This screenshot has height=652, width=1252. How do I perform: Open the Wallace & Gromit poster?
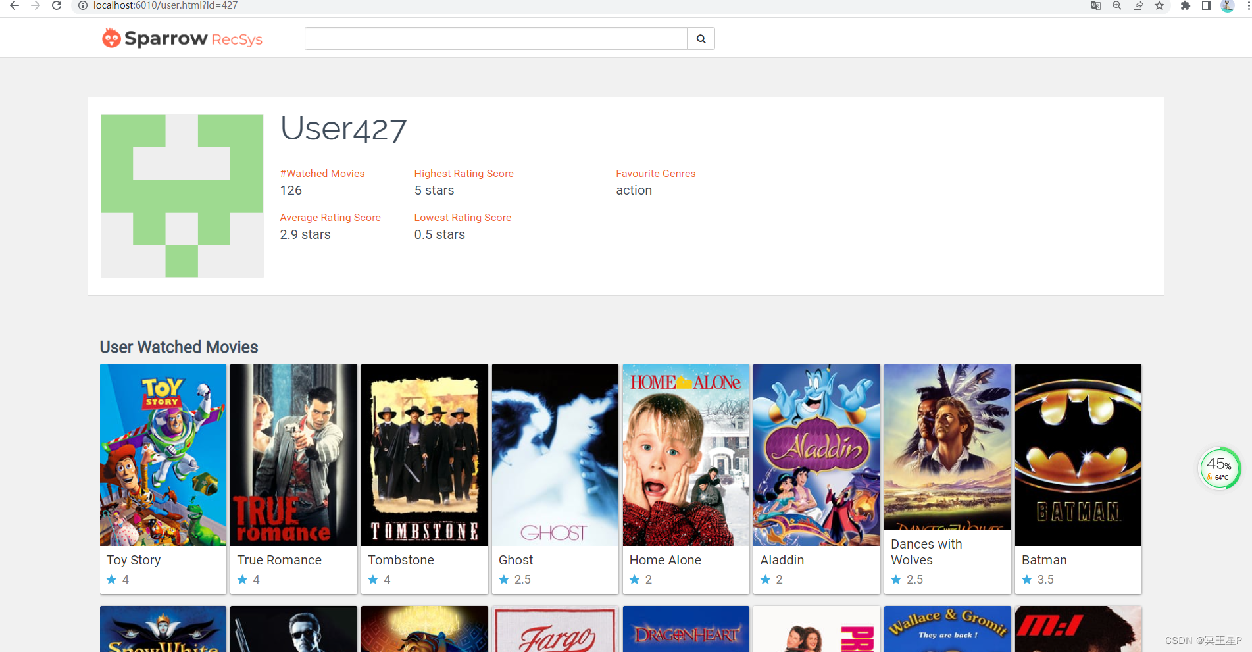tap(947, 629)
